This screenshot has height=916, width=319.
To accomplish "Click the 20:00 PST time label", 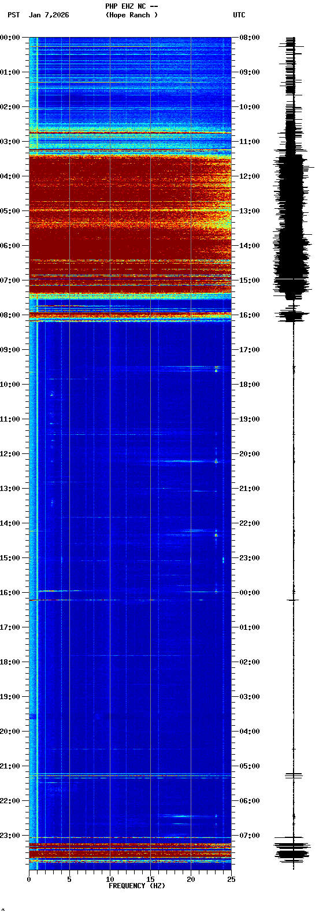I will pyautogui.click(x=10, y=732).
